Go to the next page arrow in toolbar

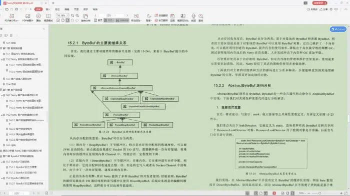click(x=127, y=15)
